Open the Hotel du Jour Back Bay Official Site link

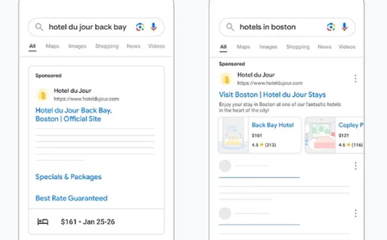(74, 115)
